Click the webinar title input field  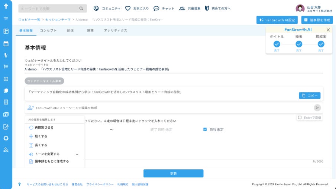174,69
